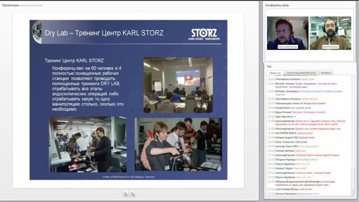Click Александр Чернов name label under left webcam

288,47
